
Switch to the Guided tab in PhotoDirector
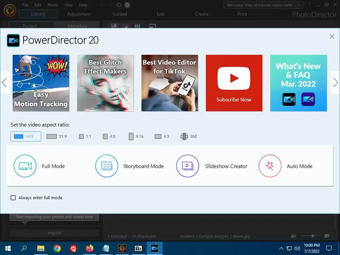[120, 14]
